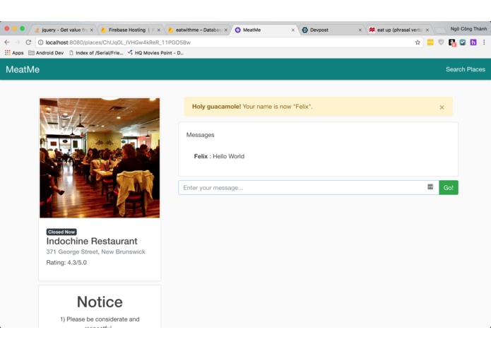Switch to eatwithme Database tab

(x=197, y=30)
